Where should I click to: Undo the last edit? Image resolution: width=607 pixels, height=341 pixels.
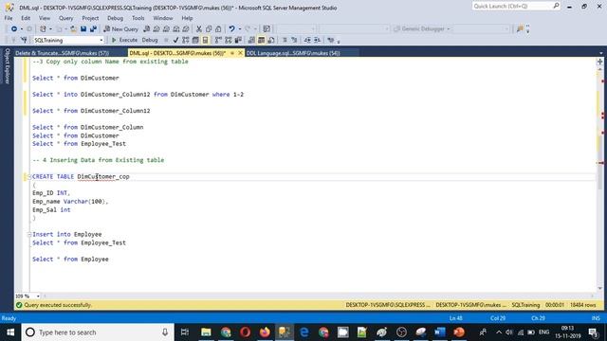[x=231, y=29]
